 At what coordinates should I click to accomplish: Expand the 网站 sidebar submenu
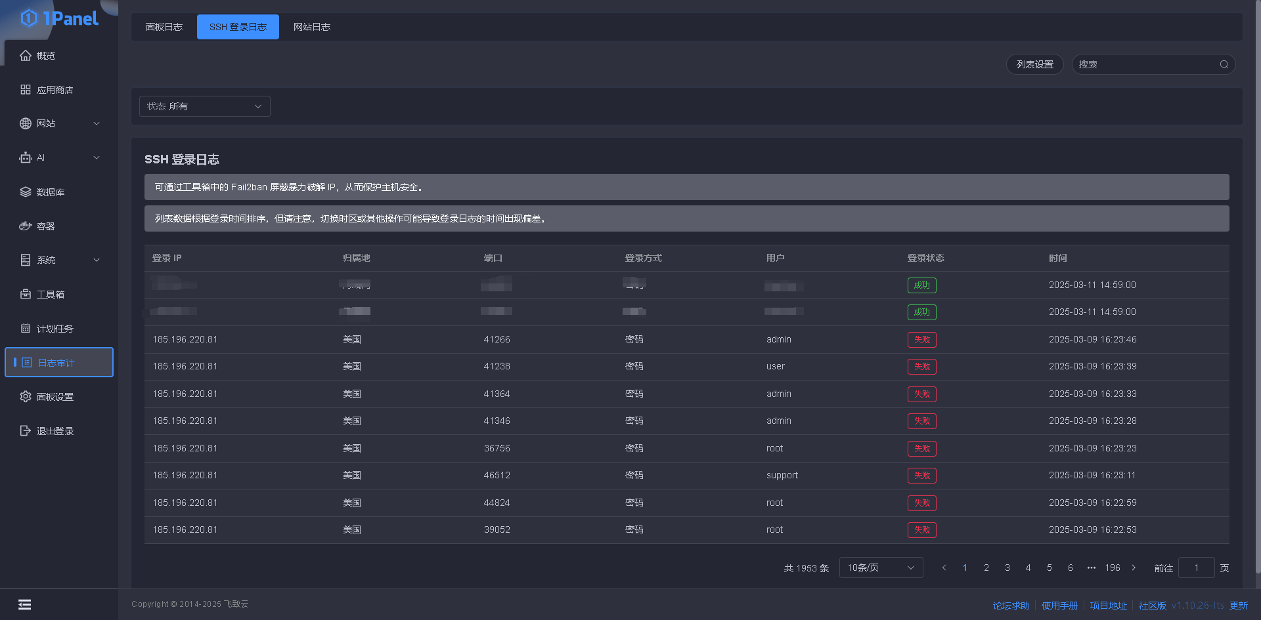coord(97,123)
